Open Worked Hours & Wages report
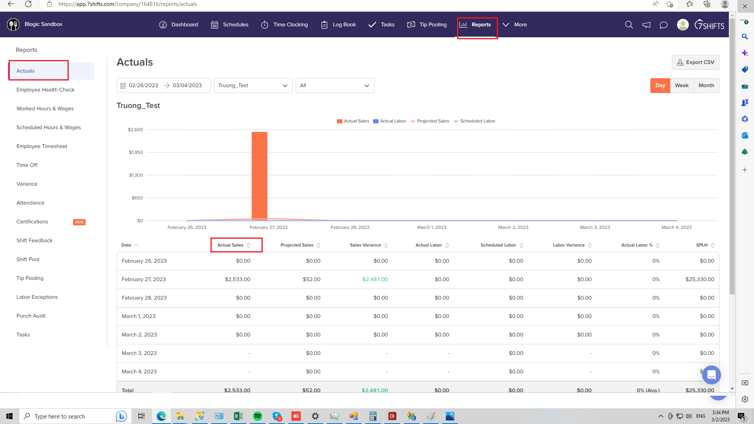754x424 pixels. pyautogui.click(x=45, y=109)
